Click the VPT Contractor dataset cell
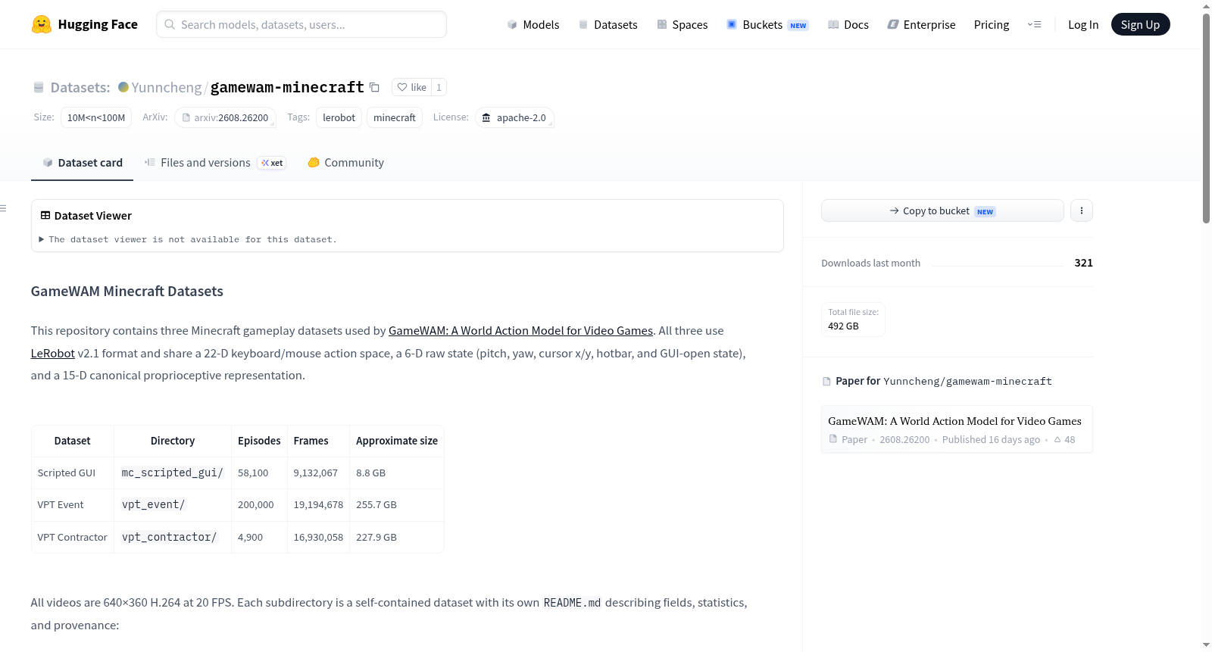 click(x=73, y=537)
